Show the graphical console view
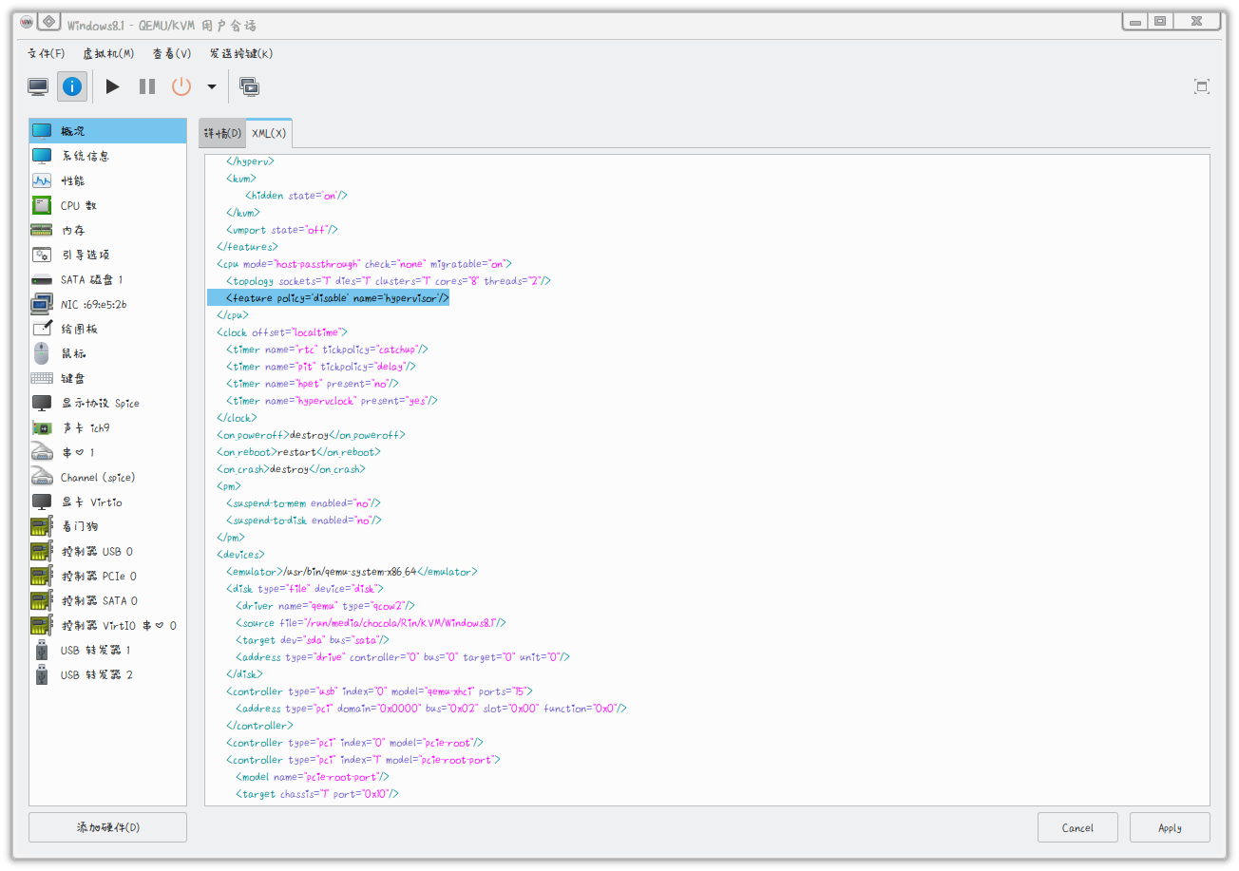The width and height of the screenshot is (1239, 871). [x=38, y=87]
